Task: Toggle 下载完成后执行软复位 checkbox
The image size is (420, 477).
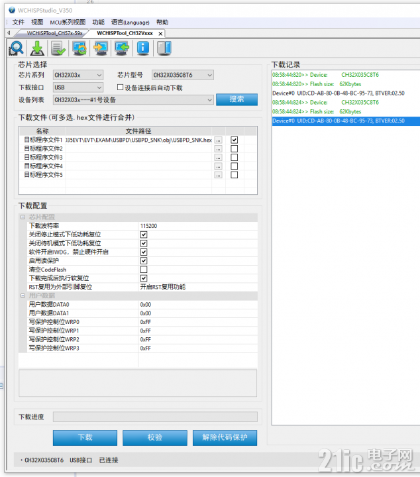Action: tap(144, 278)
